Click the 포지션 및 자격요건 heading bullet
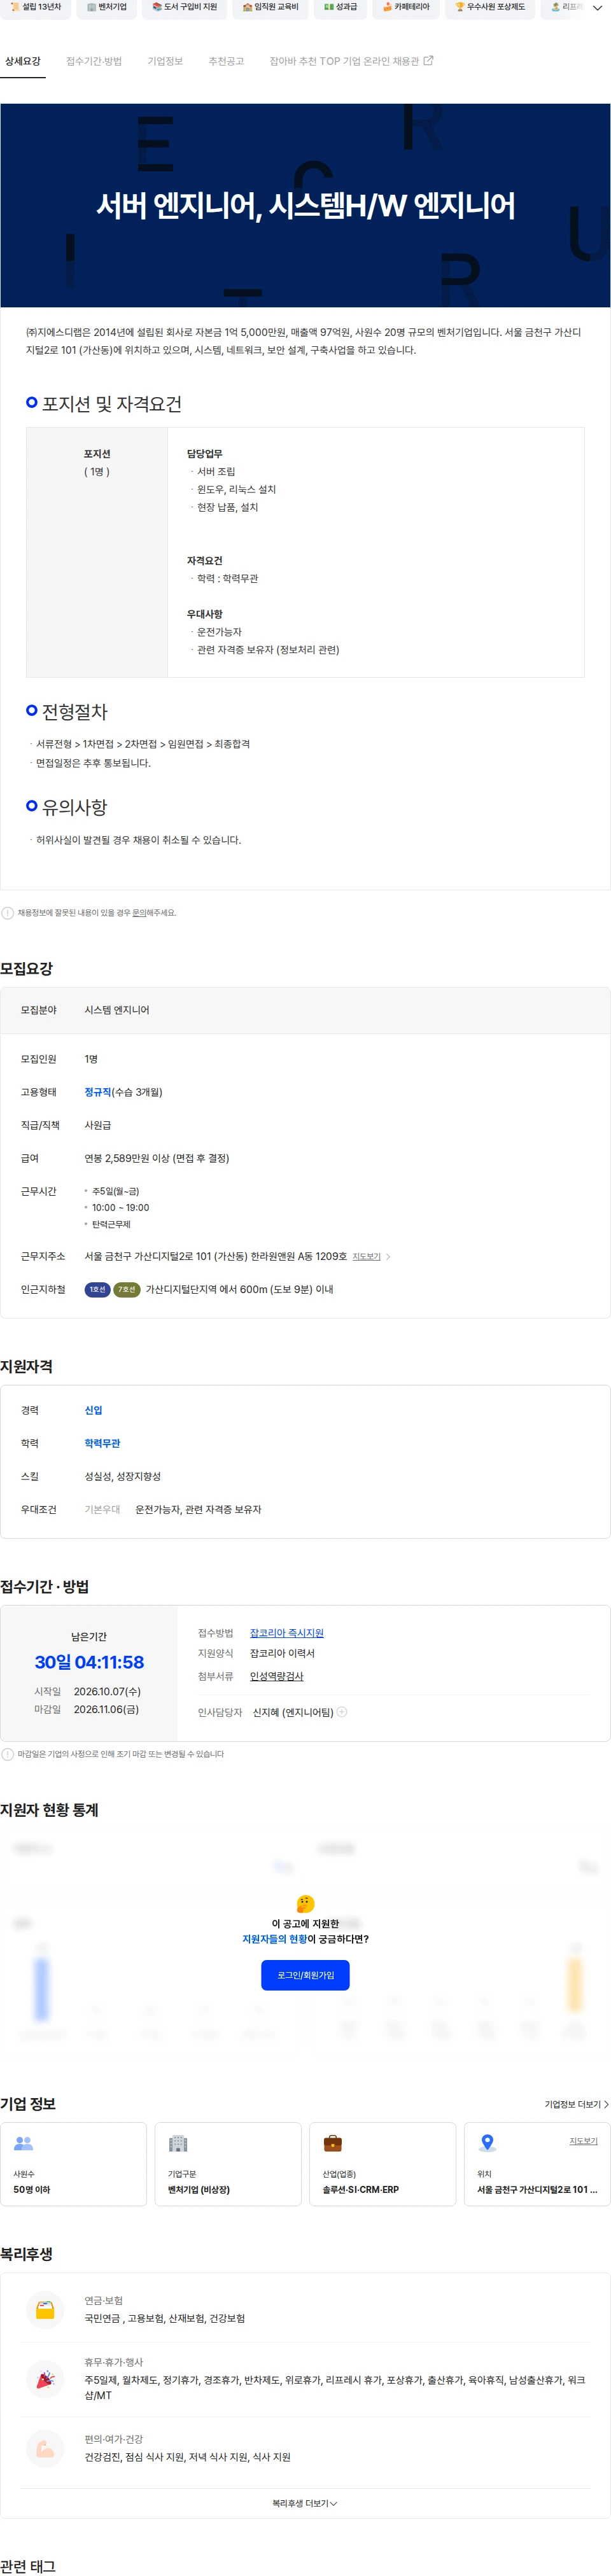611x2576 pixels. point(32,402)
